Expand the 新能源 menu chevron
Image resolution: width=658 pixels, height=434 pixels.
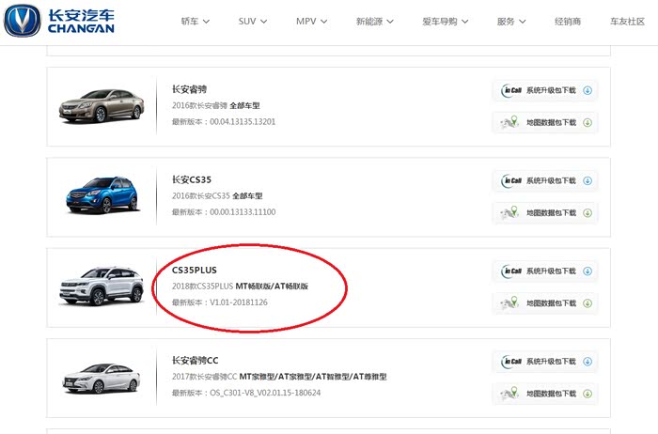(390, 22)
